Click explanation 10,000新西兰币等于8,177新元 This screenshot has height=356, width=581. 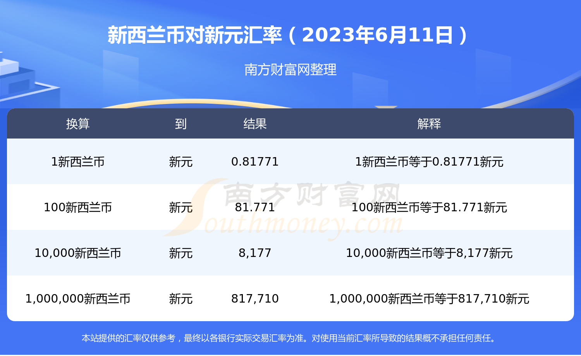[429, 253]
